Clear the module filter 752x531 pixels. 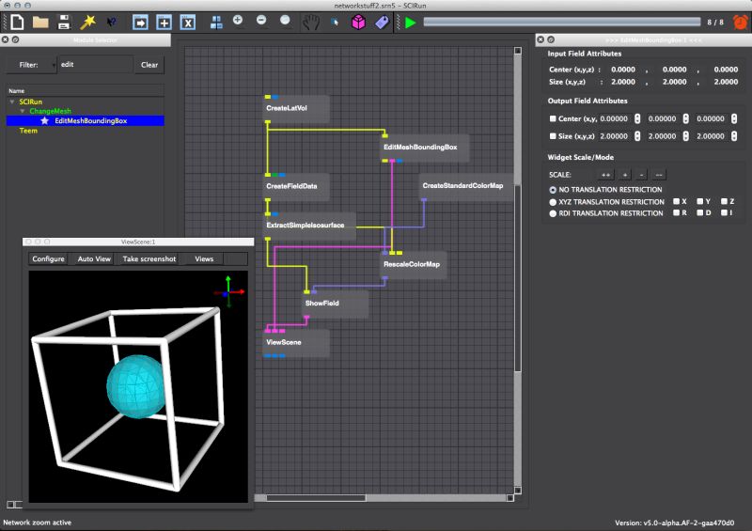tap(149, 65)
